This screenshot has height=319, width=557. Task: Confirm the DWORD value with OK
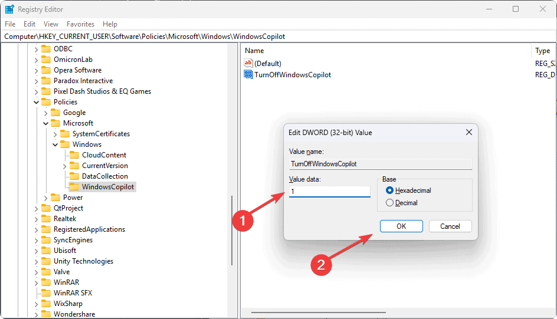point(401,226)
